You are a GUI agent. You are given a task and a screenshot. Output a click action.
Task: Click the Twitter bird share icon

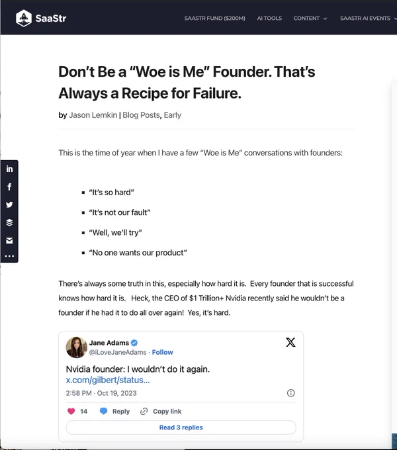click(9, 204)
